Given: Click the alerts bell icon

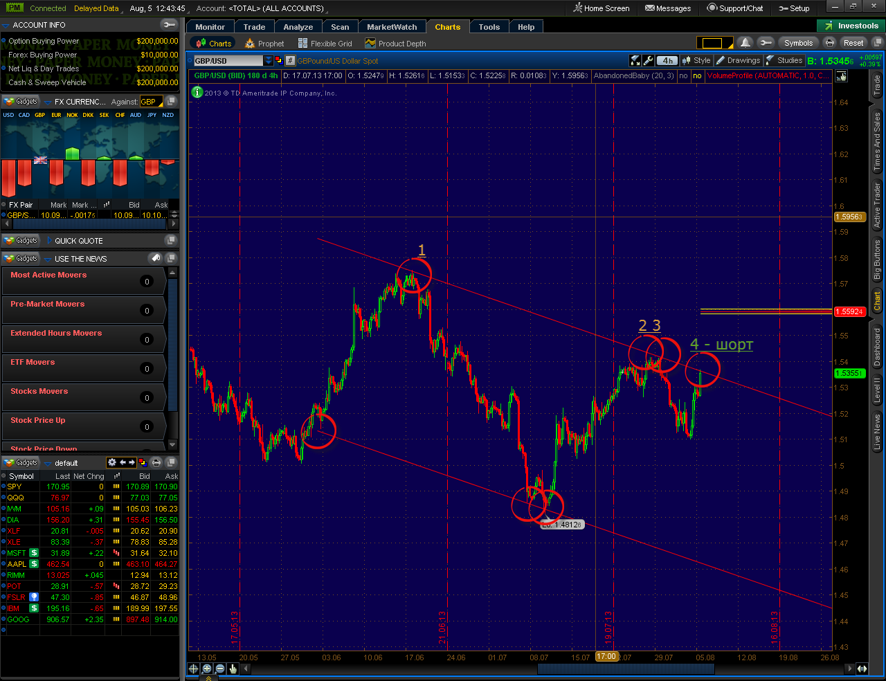Looking at the screenshot, I should click(745, 43).
